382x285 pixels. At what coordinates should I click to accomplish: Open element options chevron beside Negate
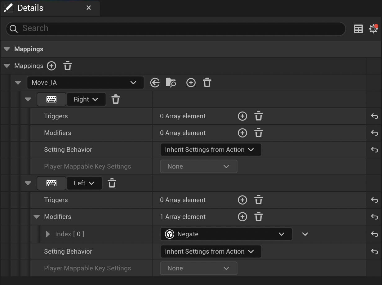[x=305, y=234]
